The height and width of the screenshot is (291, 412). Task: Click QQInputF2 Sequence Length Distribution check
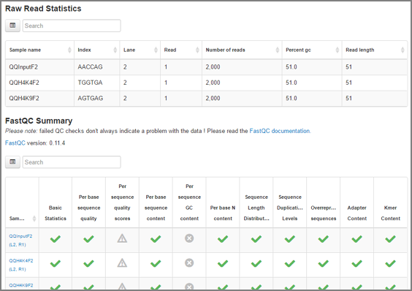click(x=256, y=239)
